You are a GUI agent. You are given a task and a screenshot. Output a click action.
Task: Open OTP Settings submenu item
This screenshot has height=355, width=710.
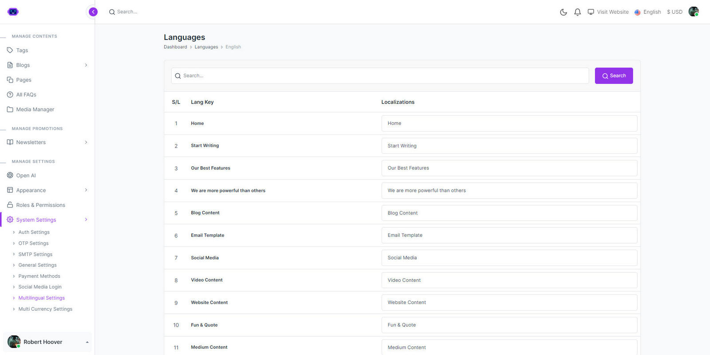34,243
